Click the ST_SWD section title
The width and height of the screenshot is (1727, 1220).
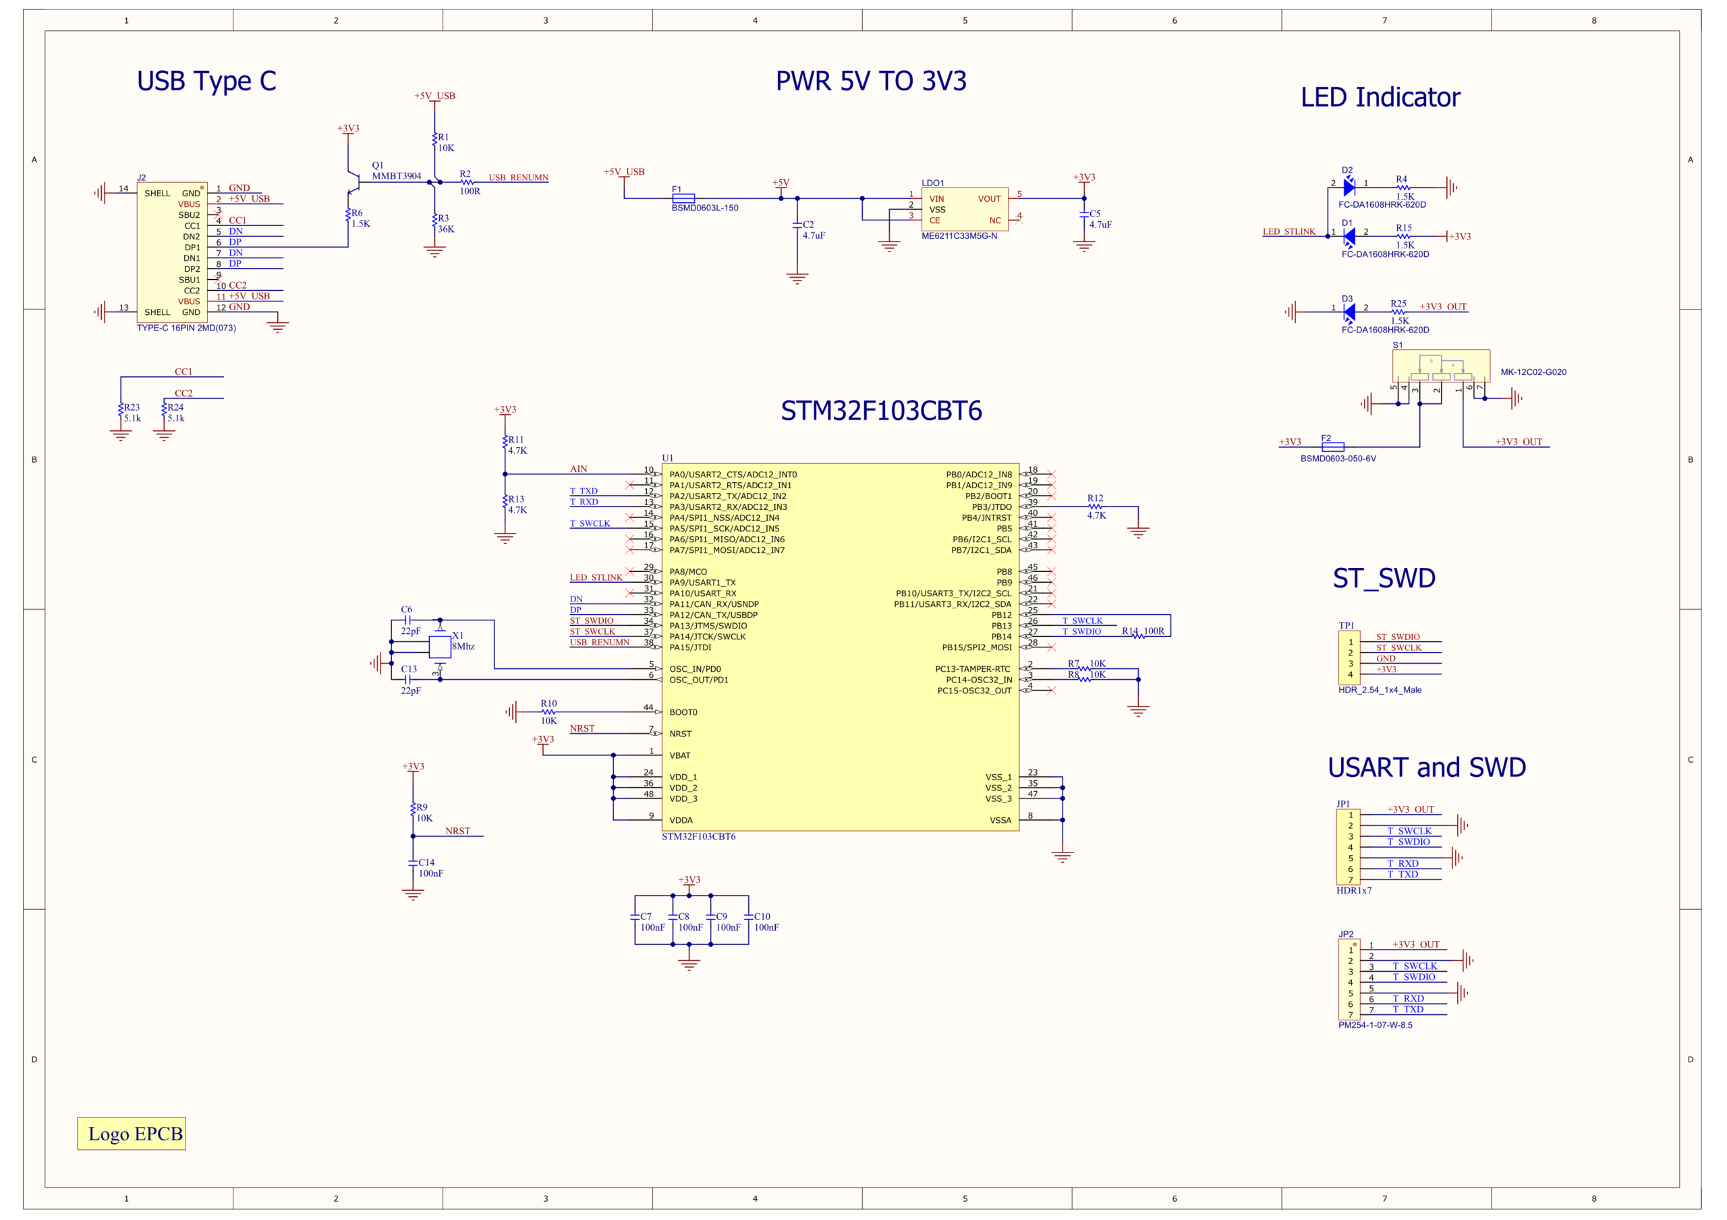click(x=1384, y=579)
